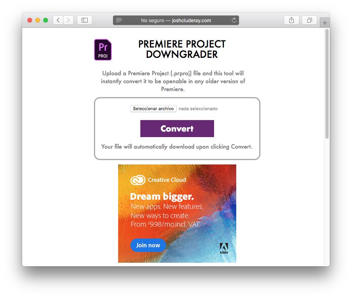Go forward with the Safari forward arrow
Viewport: 352px width, 298px height.
[68, 20]
